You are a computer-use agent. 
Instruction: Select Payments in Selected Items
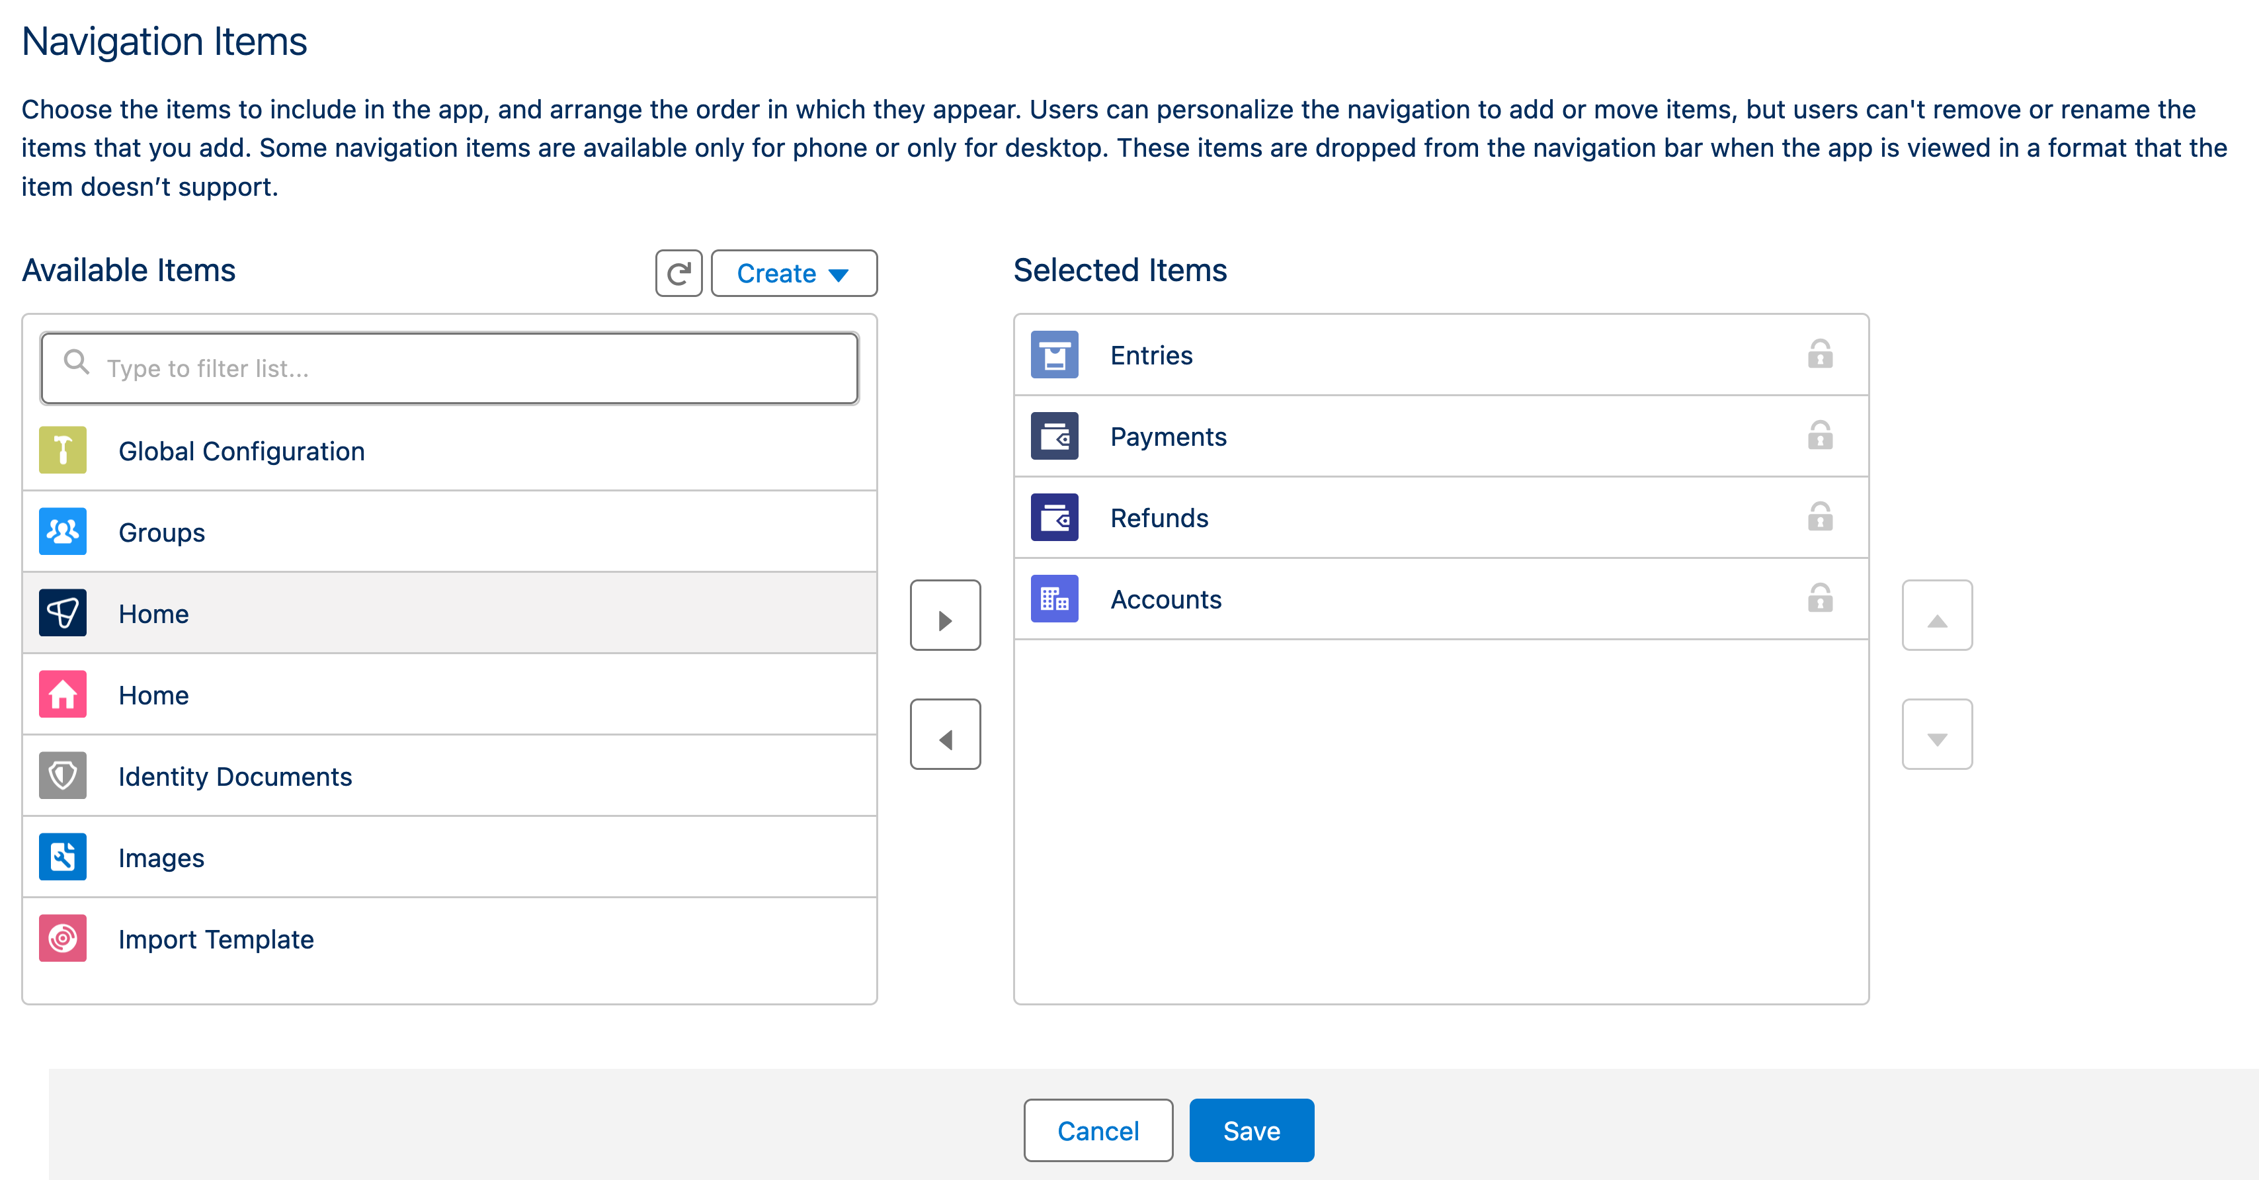pos(1441,437)
